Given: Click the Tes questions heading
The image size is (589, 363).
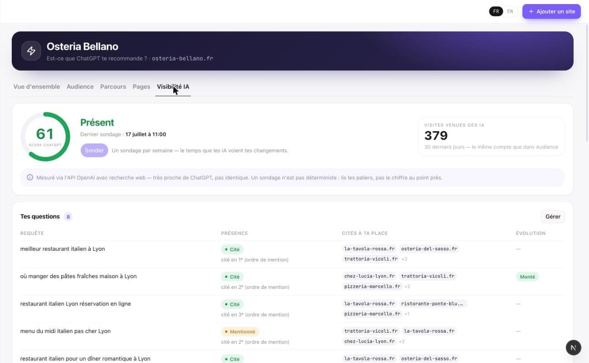Looking at the screenshot, I should pos(40,216).
